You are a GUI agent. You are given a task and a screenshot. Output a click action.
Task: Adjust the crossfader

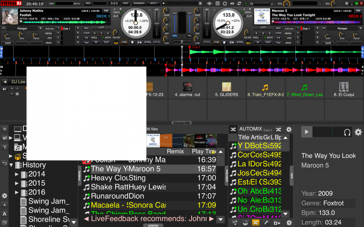pos(182,42)
